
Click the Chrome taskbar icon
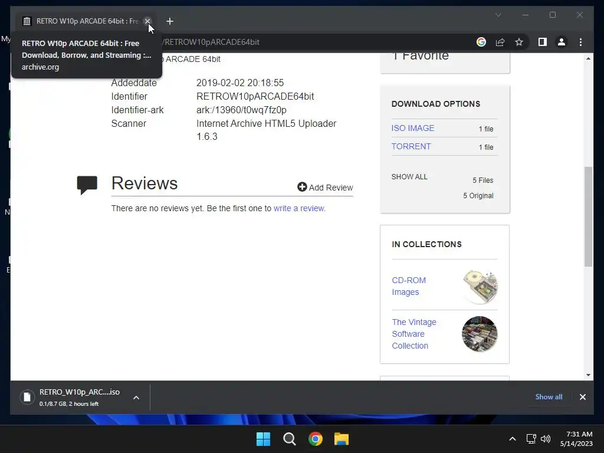[316, 439]
